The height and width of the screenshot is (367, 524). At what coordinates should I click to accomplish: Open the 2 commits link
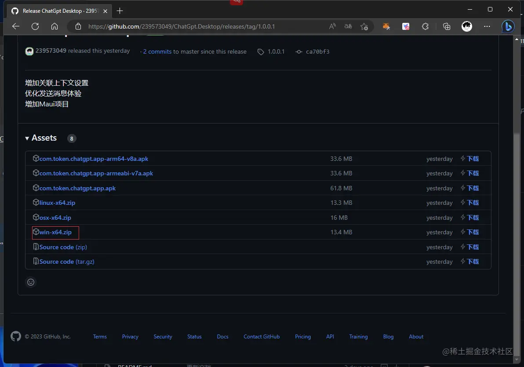(x=157, y=51)
